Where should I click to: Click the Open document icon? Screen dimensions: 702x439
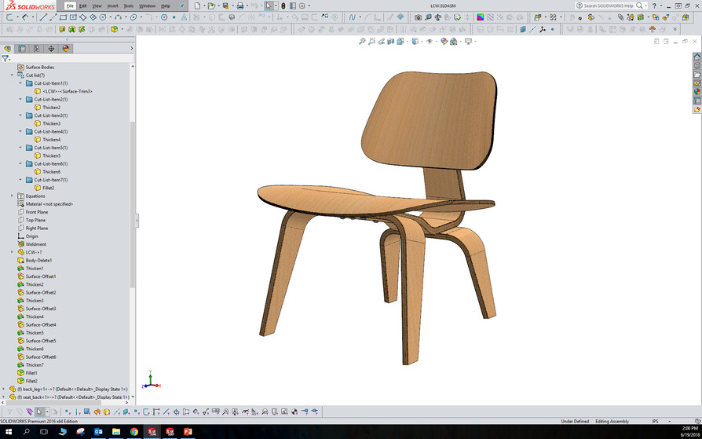click(x=211, y=5)
